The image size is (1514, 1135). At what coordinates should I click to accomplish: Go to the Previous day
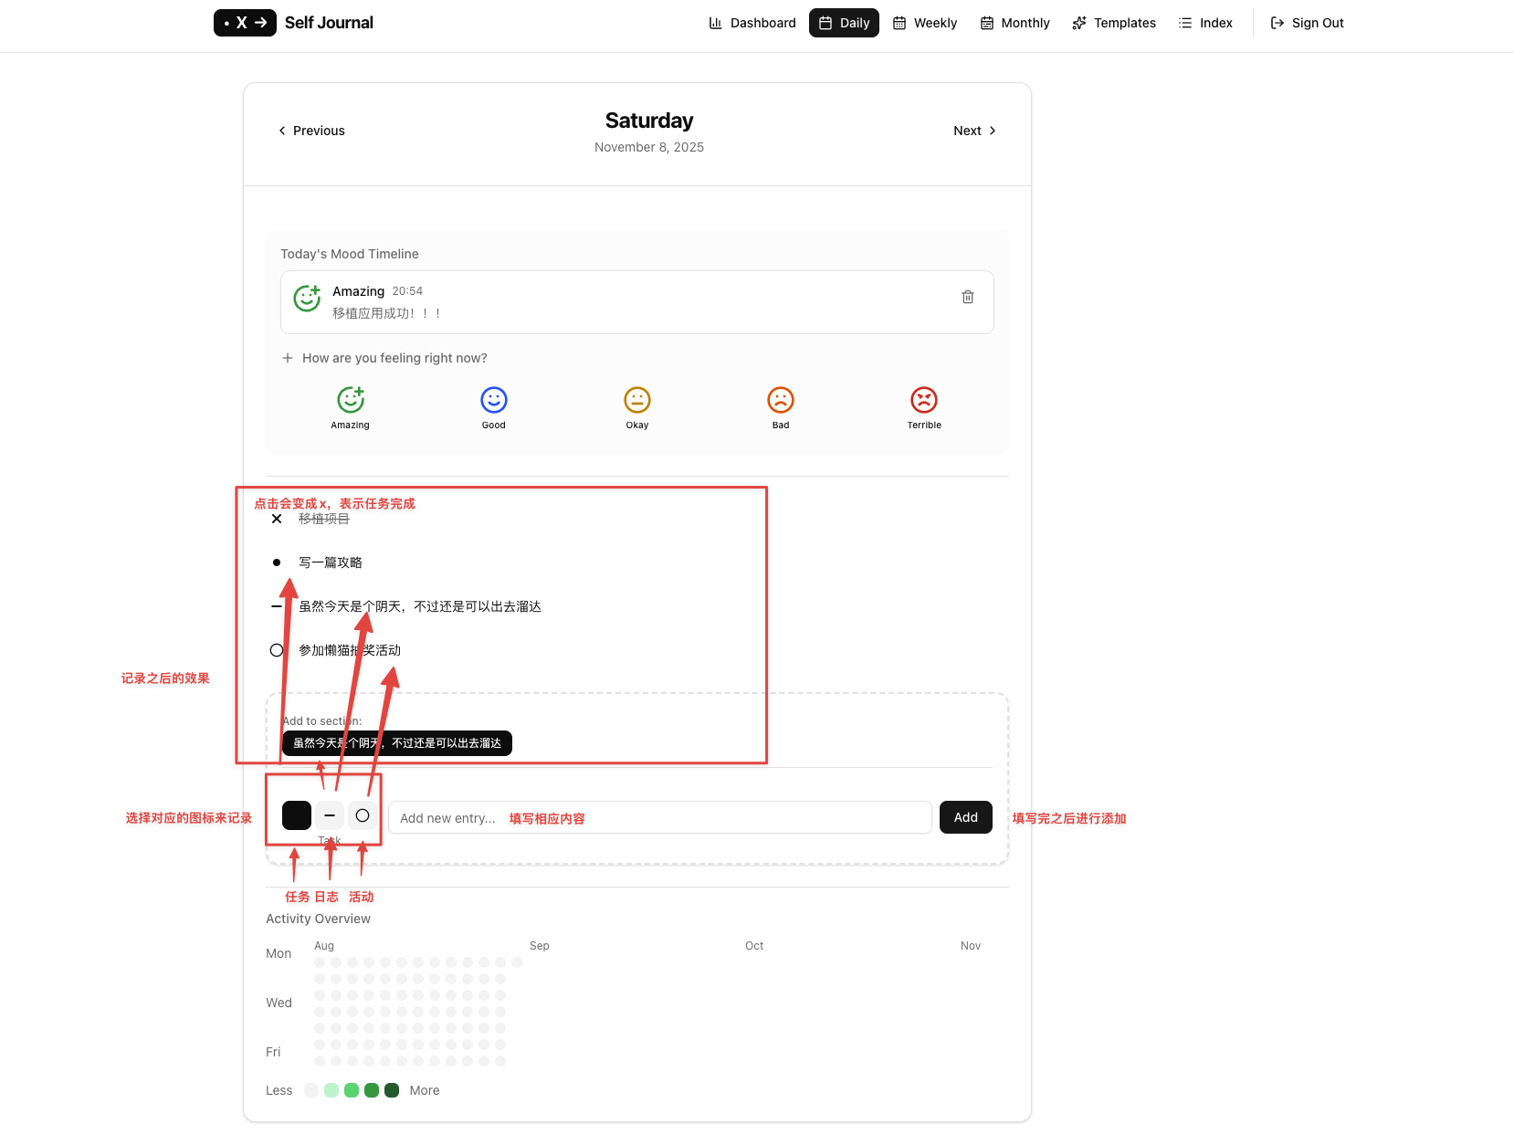point(311,131)
